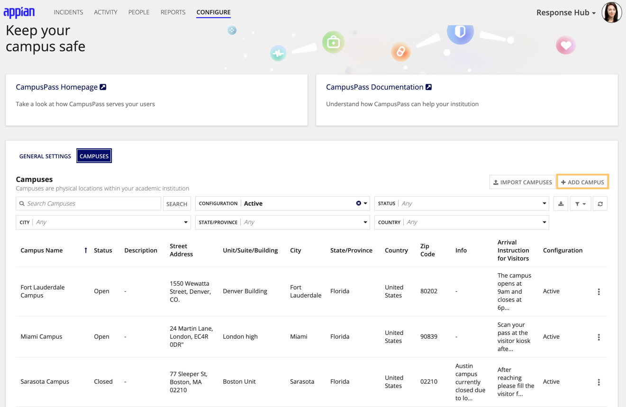
Task: Click Denver Building cell
Action: pos(245,291)
